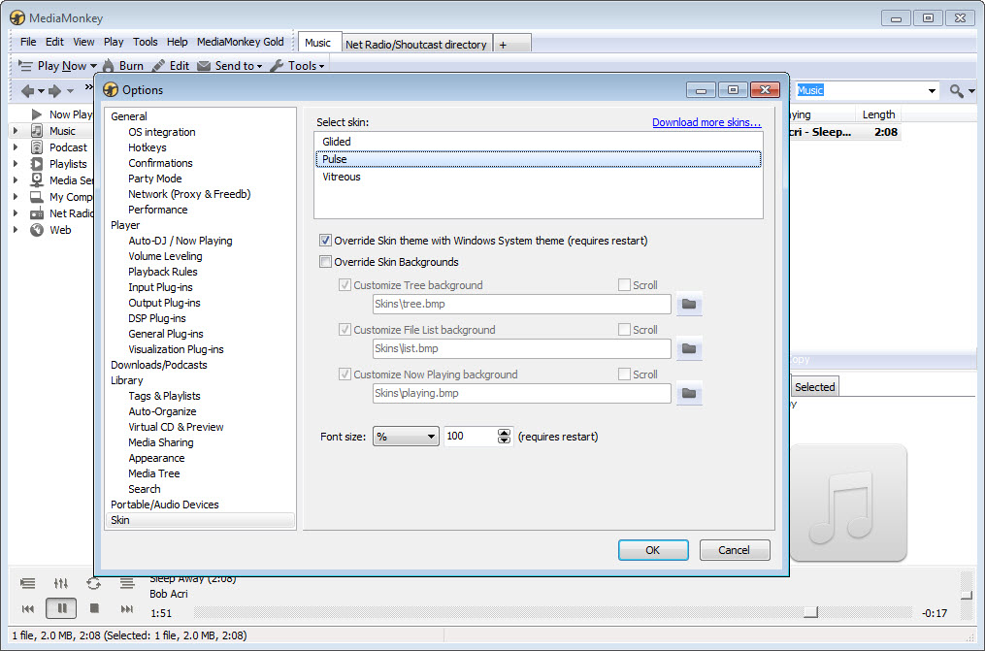Click the Play Now list icon
Screen dimensions: 985x651
(25, 65)
